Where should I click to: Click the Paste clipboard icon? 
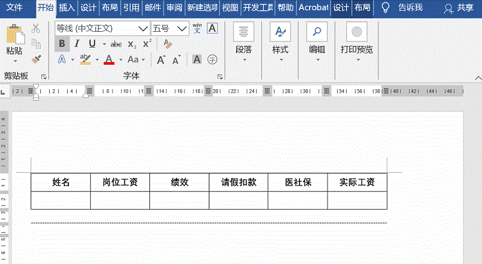tap(15, 34)
